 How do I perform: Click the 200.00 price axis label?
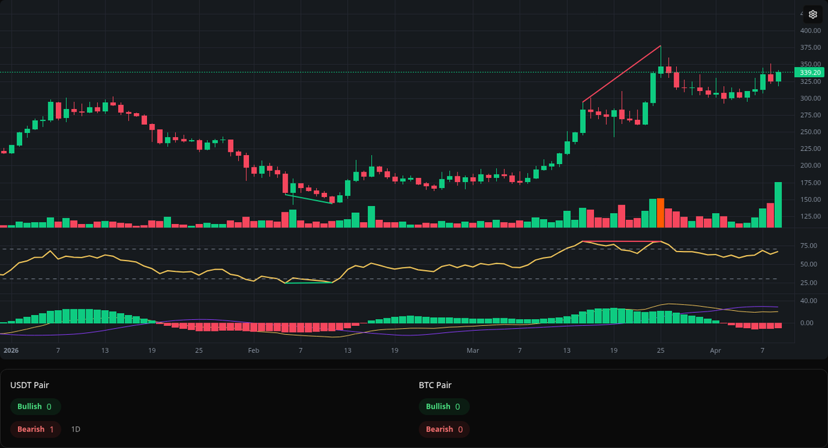coord(810,166)
